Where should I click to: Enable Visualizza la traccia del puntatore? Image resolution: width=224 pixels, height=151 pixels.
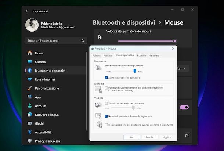[x=106, y=103]
